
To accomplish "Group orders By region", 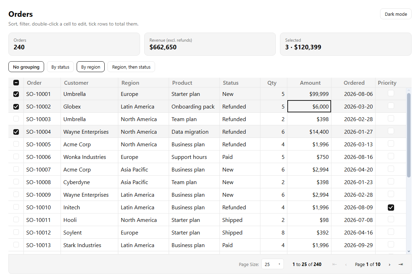I will (x=91, y=67).
